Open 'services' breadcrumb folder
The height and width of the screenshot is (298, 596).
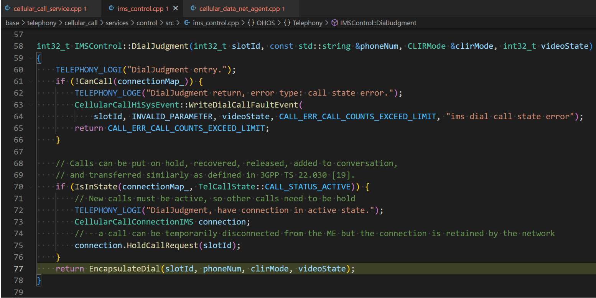(117, 23)
